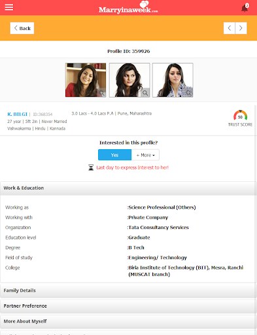Click Yes to express interest
The width and height of the screenshot is (257, 335).
tap(114, 155)
